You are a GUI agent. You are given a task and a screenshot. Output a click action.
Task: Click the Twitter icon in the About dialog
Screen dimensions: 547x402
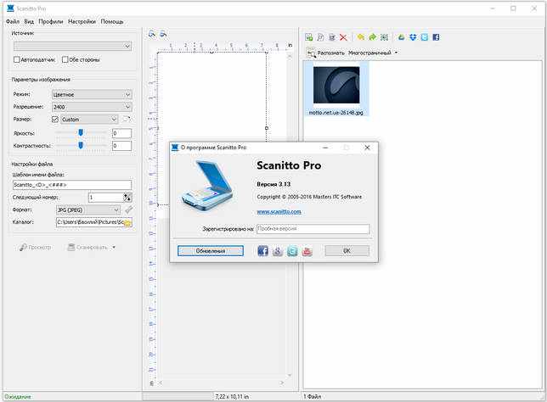(292, 251)
